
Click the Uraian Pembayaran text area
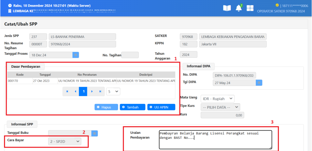tap(215, 139)
